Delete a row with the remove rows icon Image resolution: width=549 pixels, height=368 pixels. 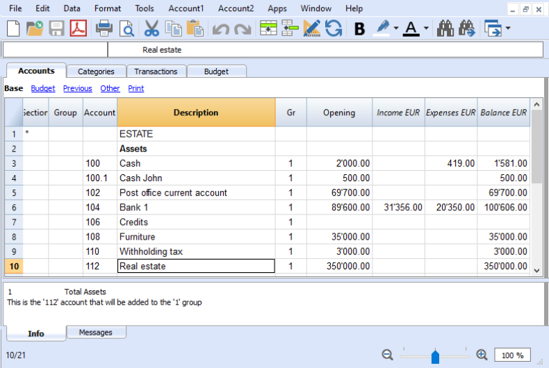click(290, 28)
